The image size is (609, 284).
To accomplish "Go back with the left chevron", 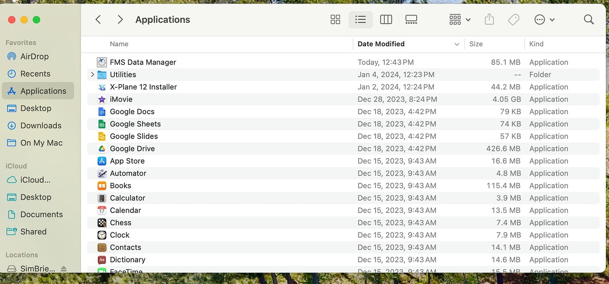I will click(x=98, y=19).
